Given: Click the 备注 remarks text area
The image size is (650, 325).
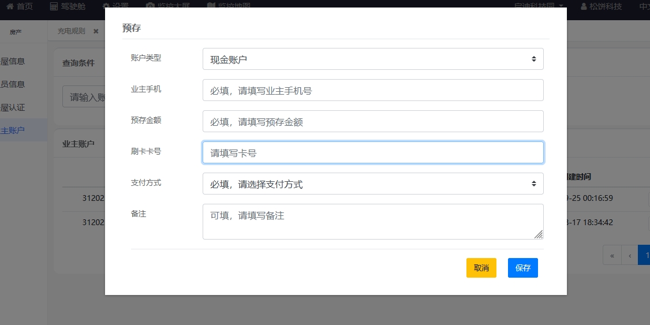Looking at the screenshot, I should click(372, 221).
